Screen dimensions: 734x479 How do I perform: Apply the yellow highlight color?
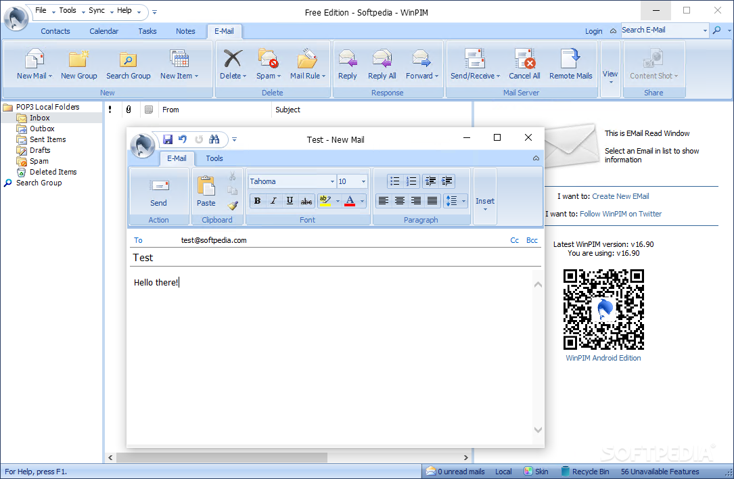(x=325, y=201)
